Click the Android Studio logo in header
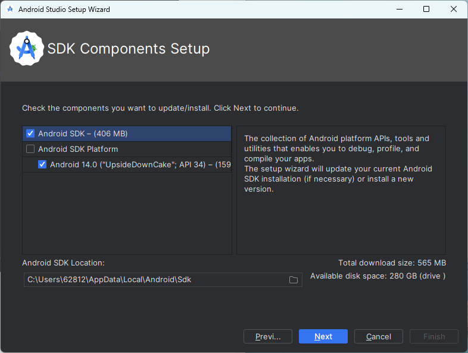468x353 pixels. (27, 48)
